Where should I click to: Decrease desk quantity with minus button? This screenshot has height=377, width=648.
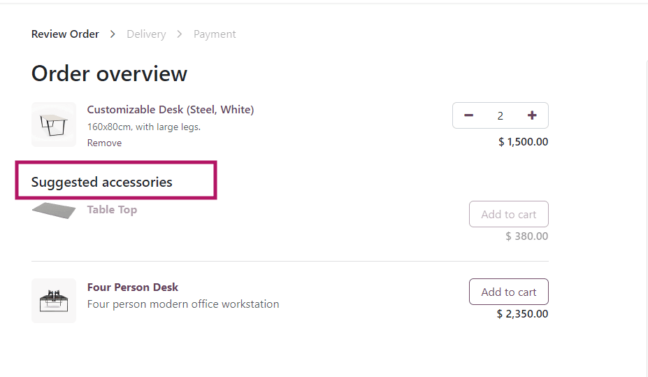click(x=468, y=115)
